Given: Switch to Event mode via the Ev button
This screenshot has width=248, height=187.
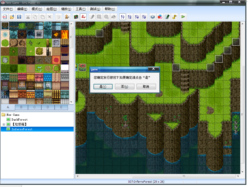Looking at the screenshot, I should pos(83,17).
